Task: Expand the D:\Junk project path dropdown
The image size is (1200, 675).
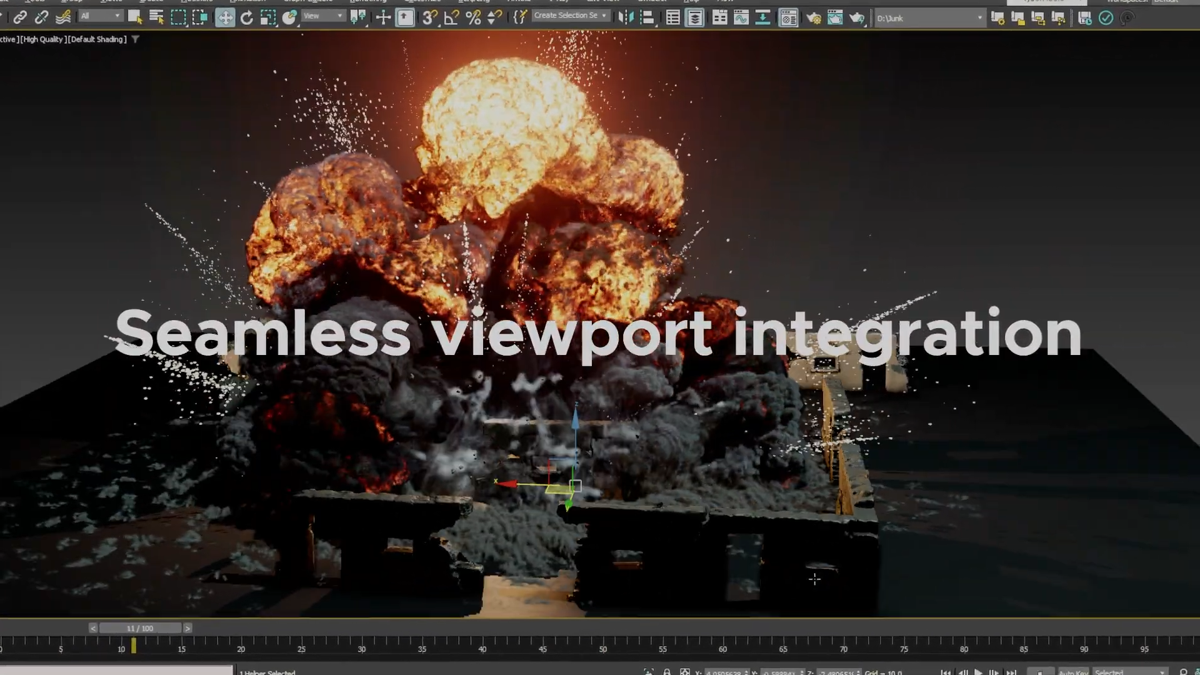Action: (979, 18)
